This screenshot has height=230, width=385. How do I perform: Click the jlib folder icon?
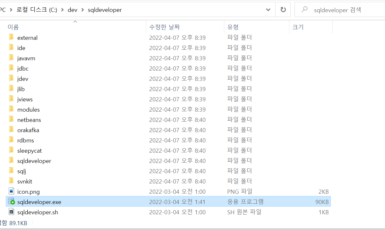point(11,89)
